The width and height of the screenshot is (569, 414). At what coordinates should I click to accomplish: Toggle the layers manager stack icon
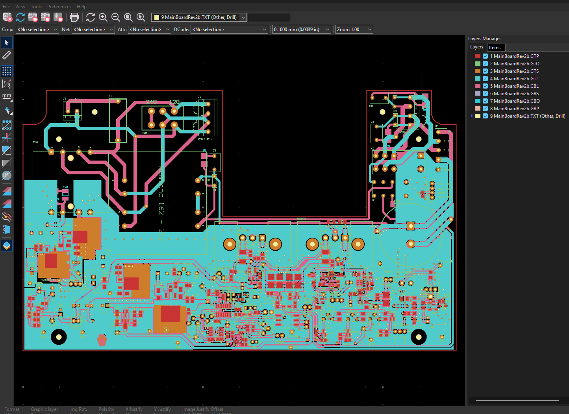7,246
